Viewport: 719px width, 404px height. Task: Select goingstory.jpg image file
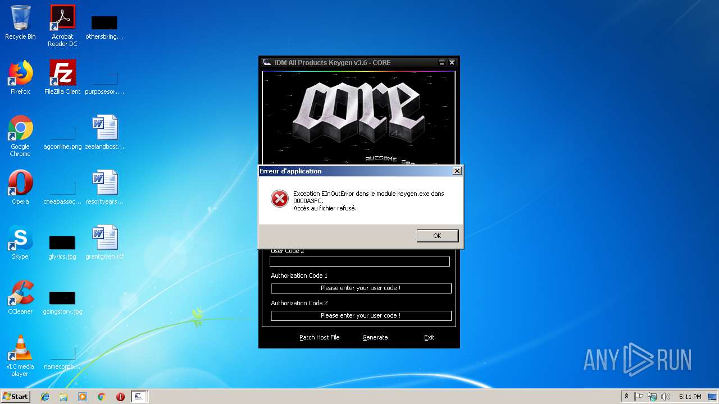[62, 303]
